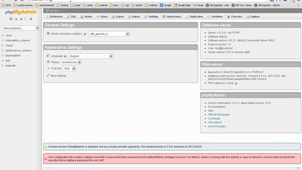Click the Google Maps bookmark icon
The image size is (302, 170).
[x=175, y=5]
